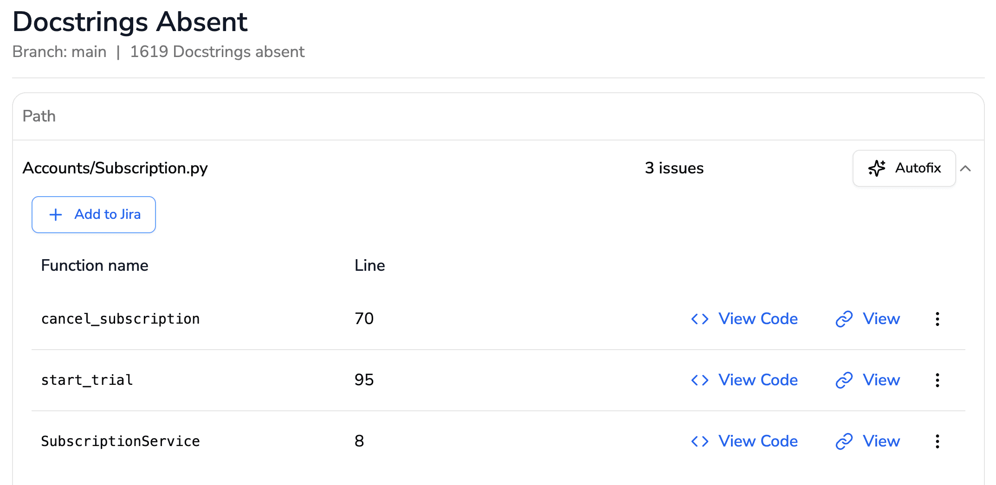The width and height of the screenshot is (996, 485).
Task: Select the code brackets icon for SubscriptionService
Action: 699,441
